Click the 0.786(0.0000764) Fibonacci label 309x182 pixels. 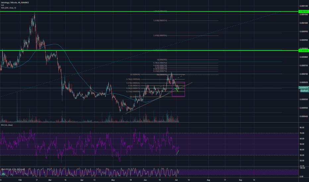coord(160,63)
